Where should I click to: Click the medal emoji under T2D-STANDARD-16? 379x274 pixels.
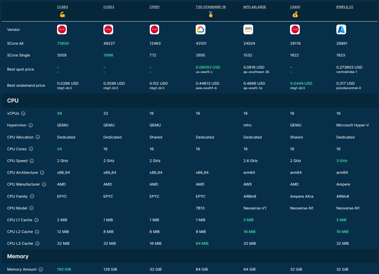pyautogui.click(x=210, y=14)
